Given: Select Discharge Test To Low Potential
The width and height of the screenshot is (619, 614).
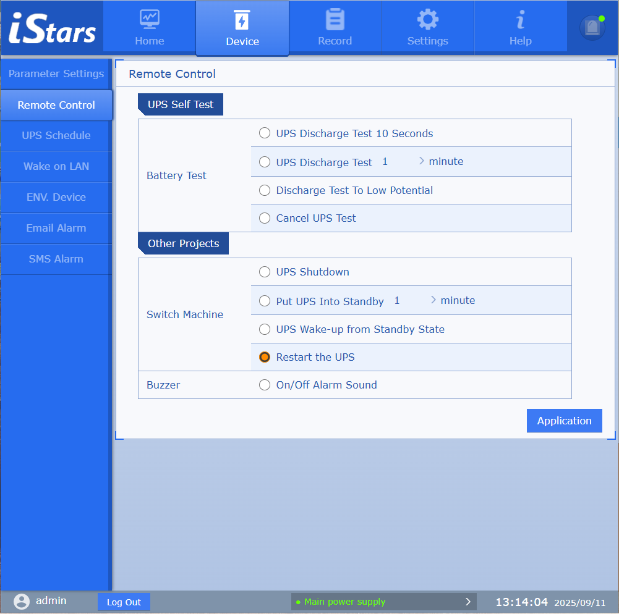Looking at the screenshot, I should (265, 190).
